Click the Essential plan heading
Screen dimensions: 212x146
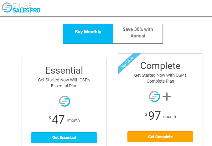coord(64,70)
